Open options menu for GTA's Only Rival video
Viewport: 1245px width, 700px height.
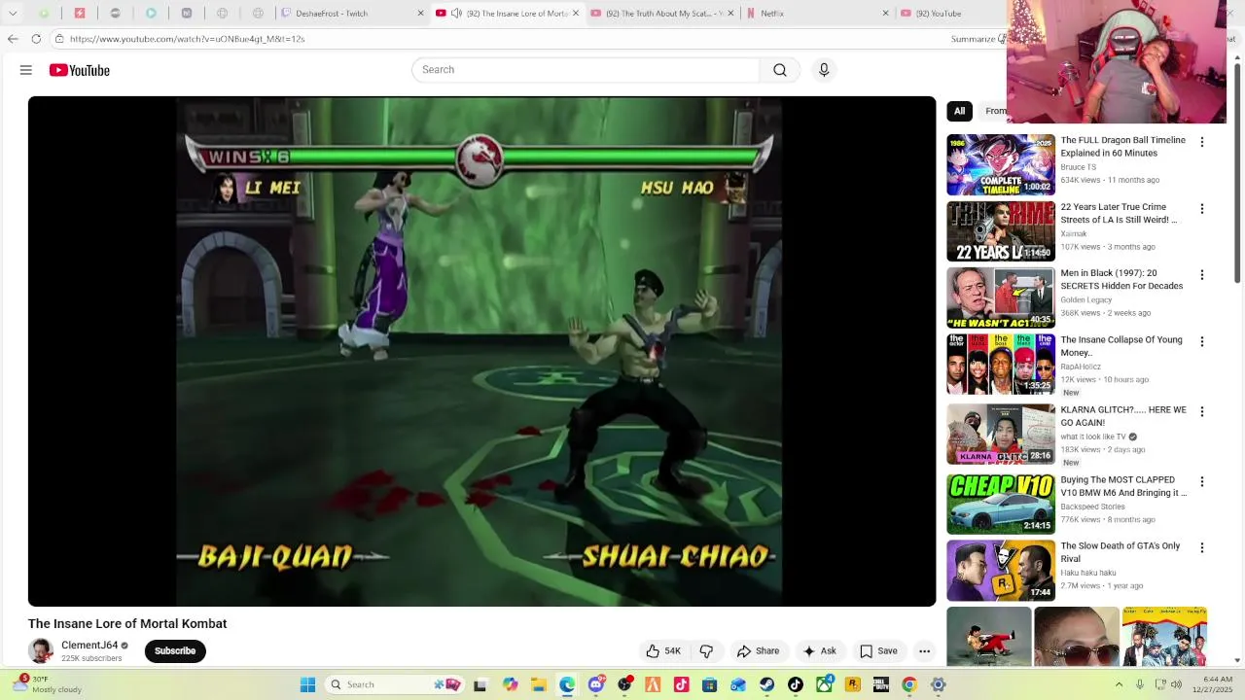click(1202, 548)
